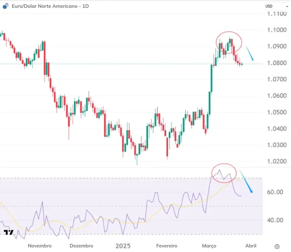
Task: Click the Abril time axis label
Action: (x=251, y=246)
